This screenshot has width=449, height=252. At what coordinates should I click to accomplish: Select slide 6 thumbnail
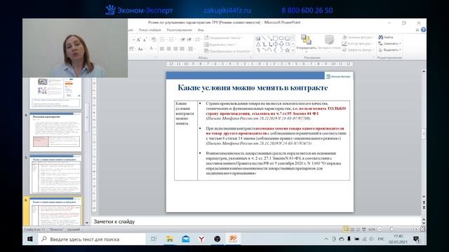[55, 211]
